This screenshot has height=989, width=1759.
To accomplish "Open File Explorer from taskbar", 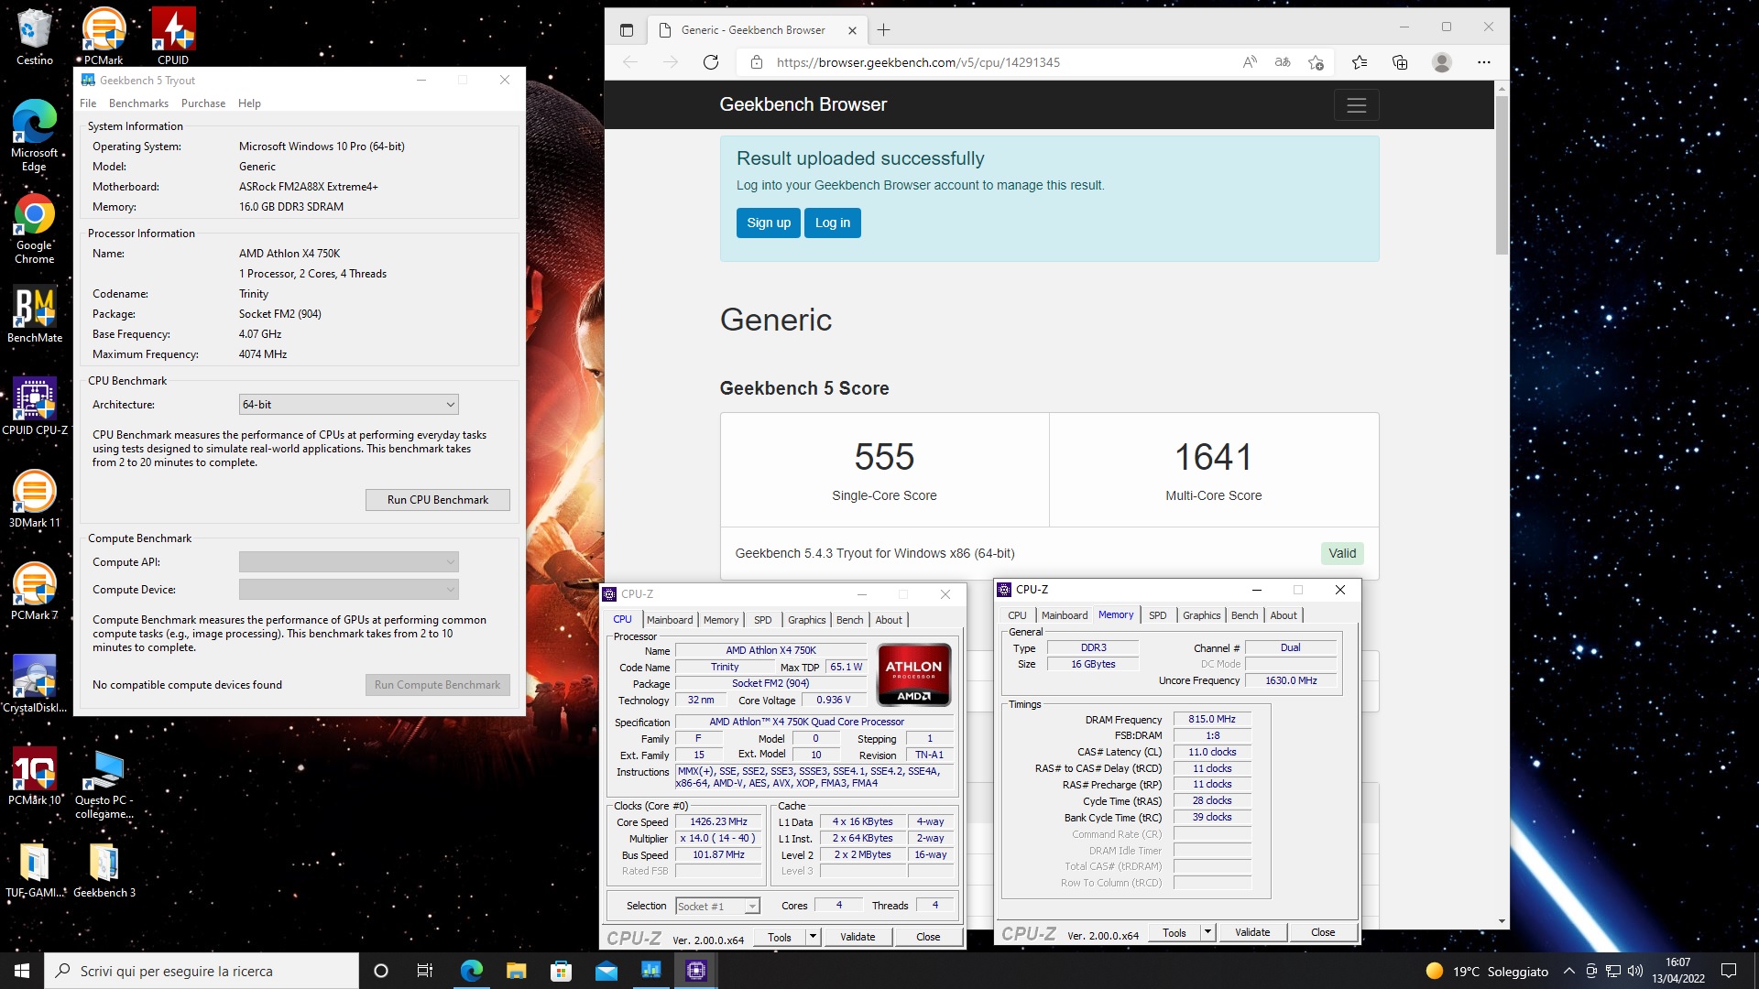I will pos(516,971).
